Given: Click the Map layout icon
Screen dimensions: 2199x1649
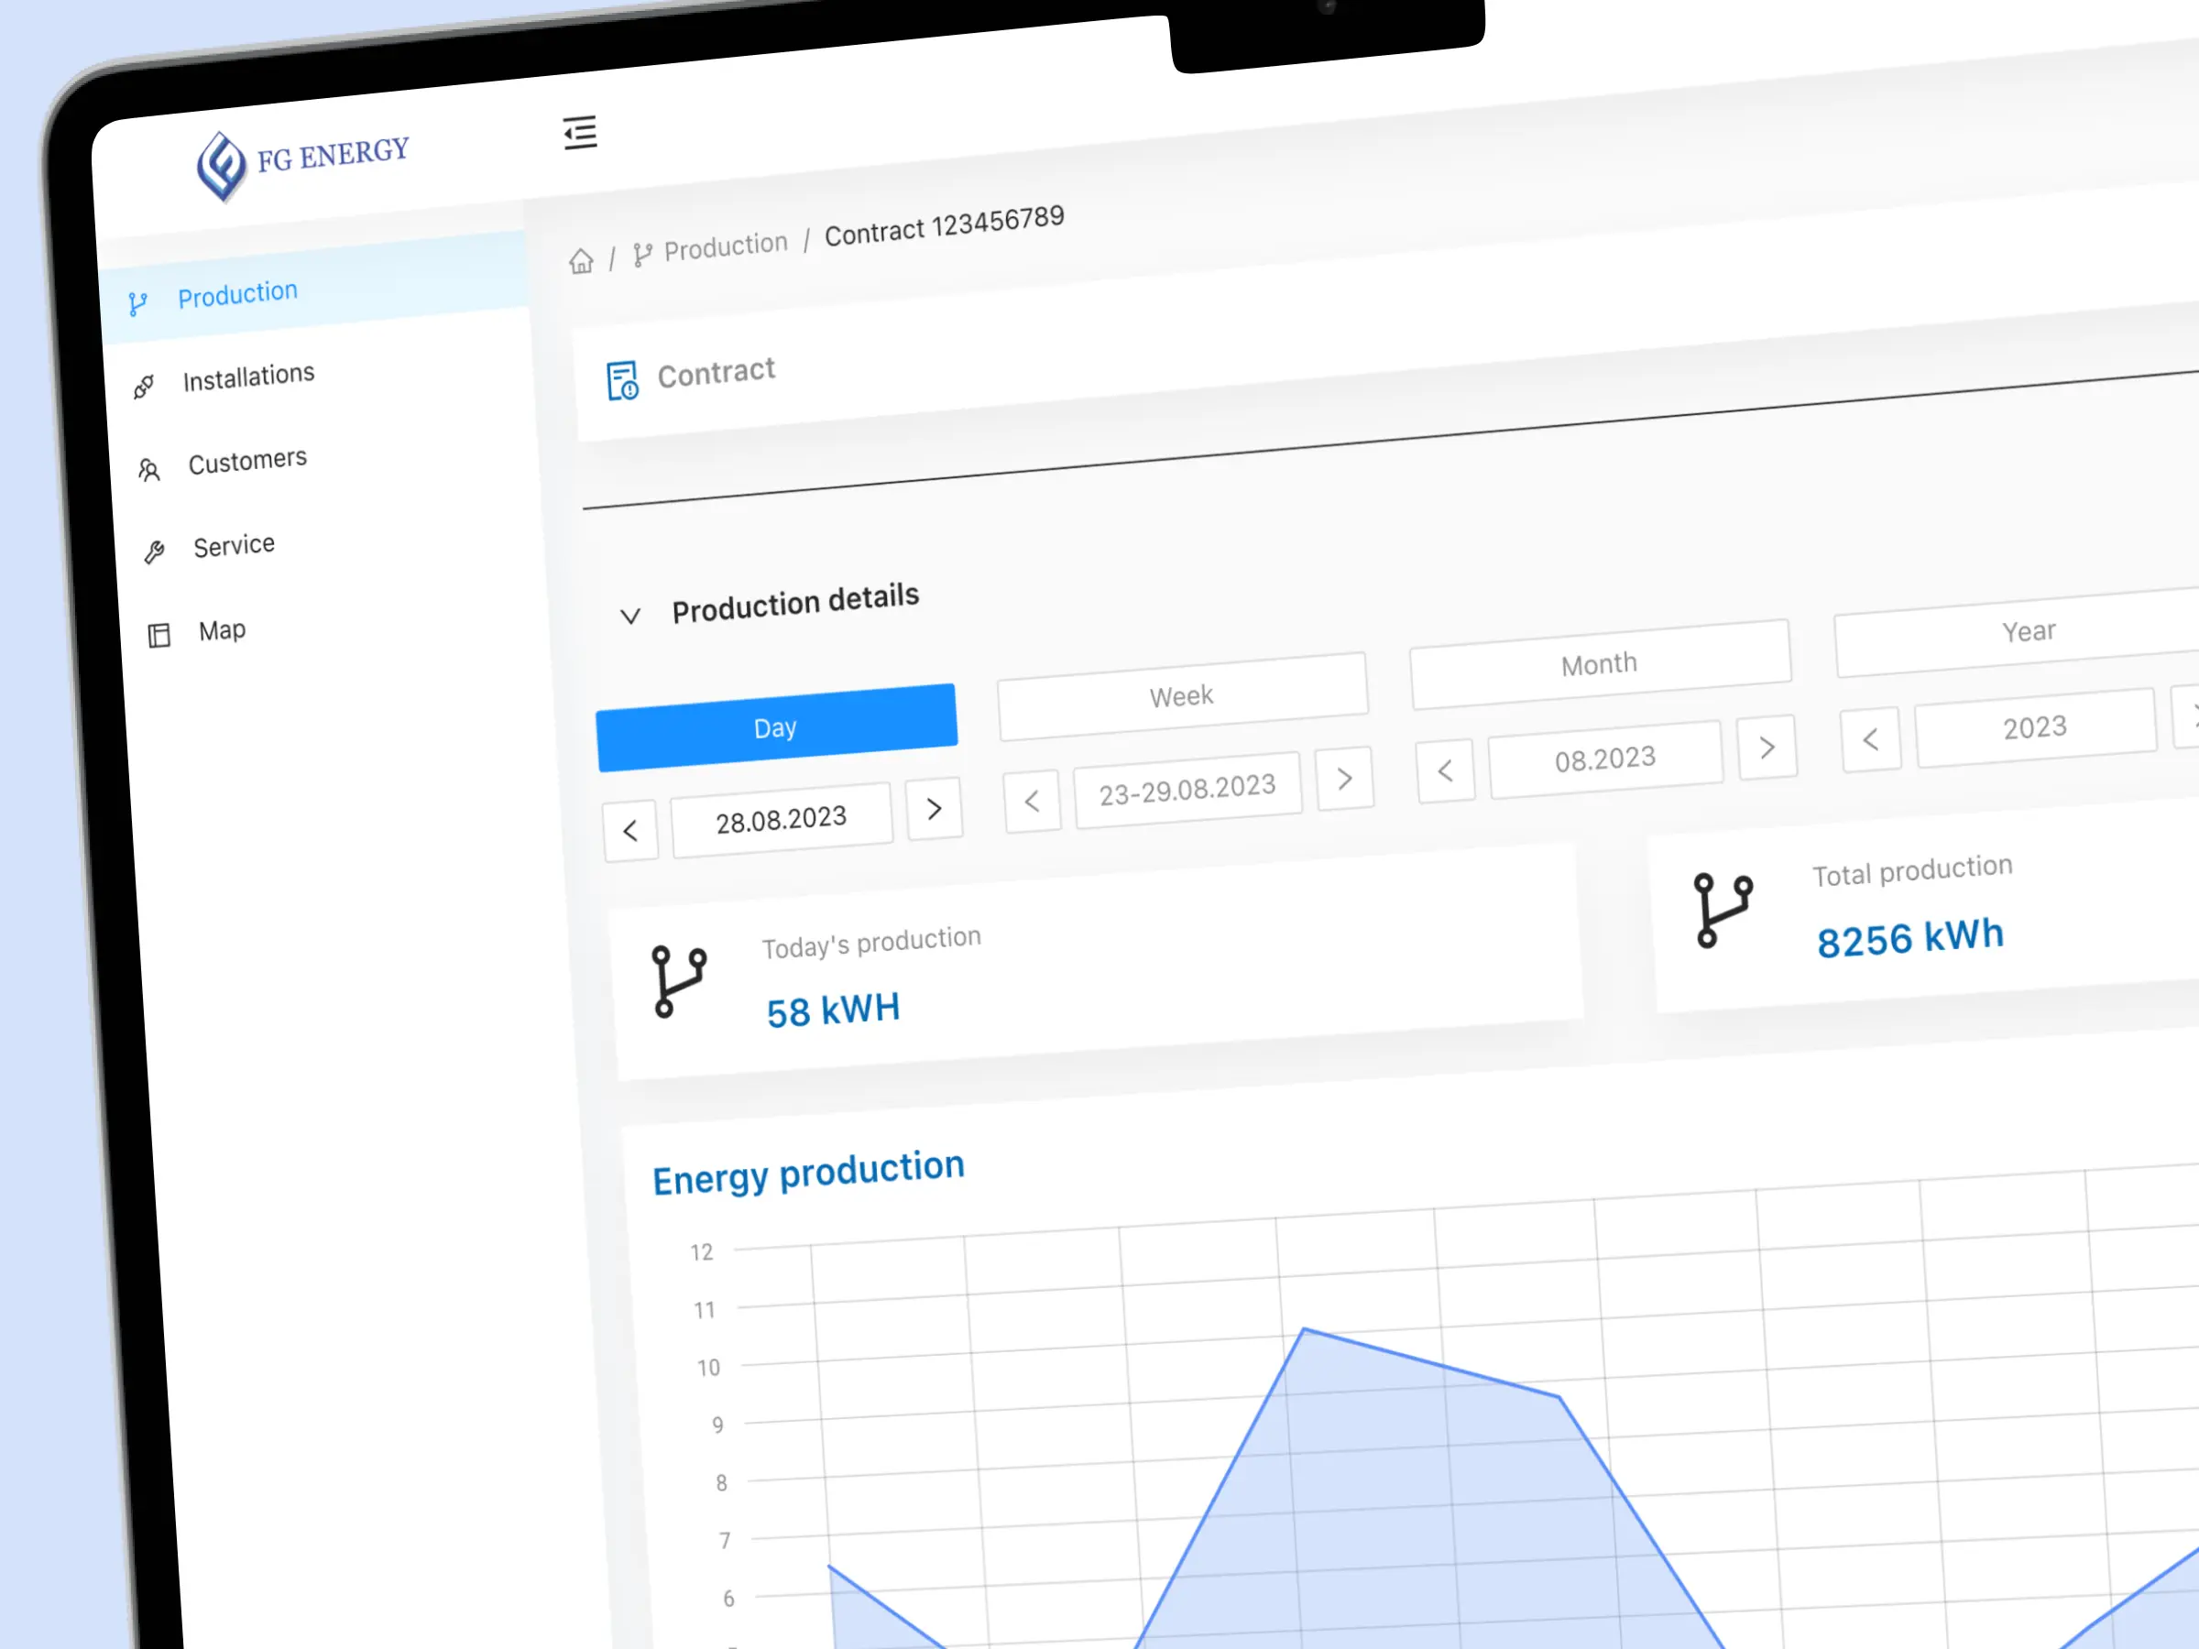Looking at the screenshot, I should point(159,635).
